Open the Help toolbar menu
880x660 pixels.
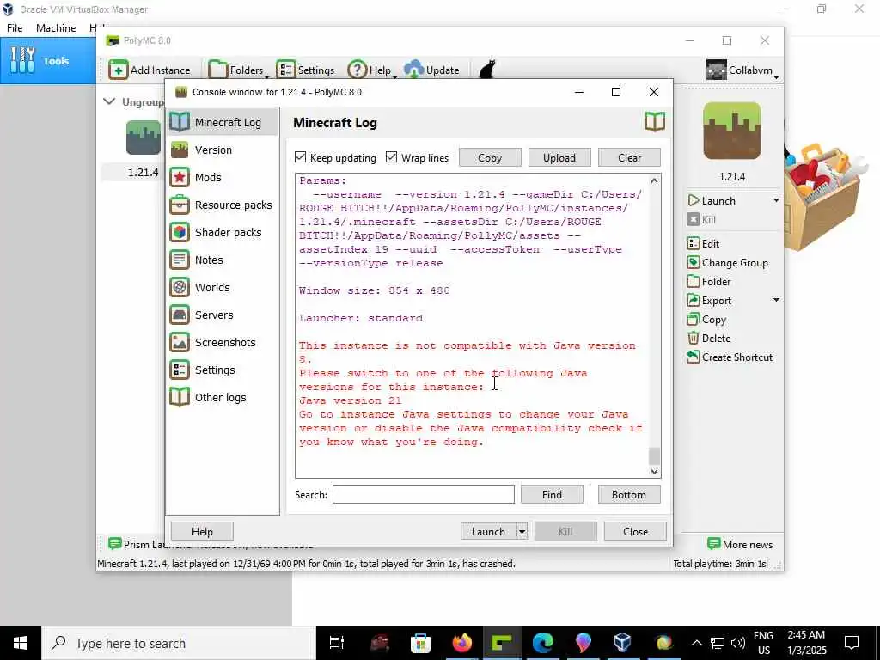[x=371, y=70]
